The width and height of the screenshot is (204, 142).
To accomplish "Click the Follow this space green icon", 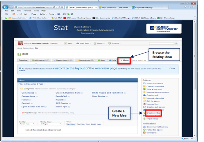I will [x=144, y=130].
